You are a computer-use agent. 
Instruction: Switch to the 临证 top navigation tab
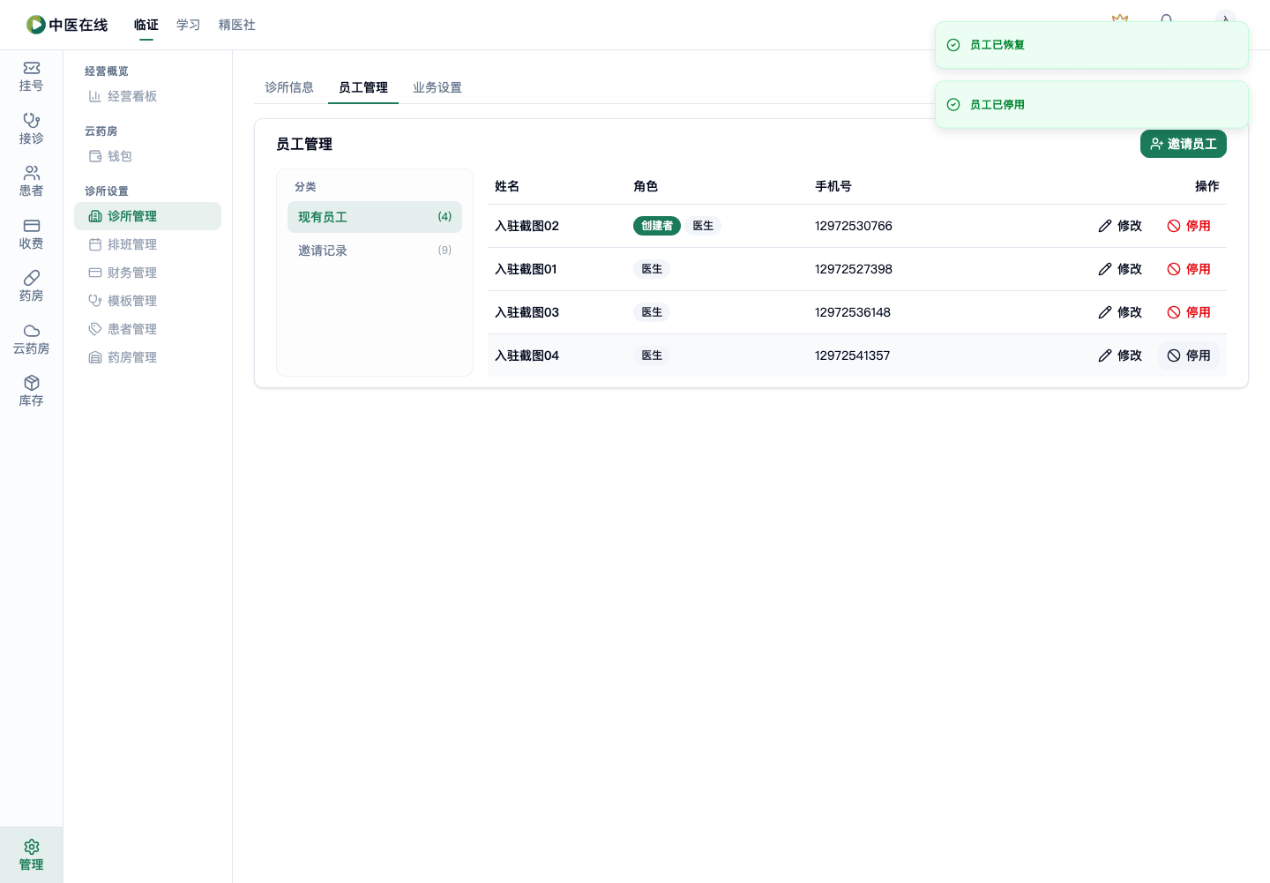pyautogui.click(x=146, y=25)
